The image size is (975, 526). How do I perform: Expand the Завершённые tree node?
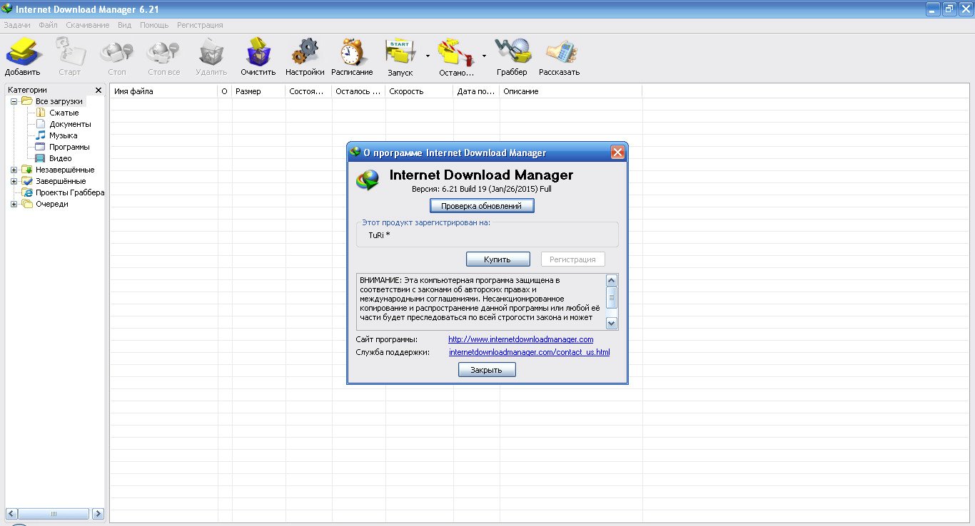pyautogui.click(x=14, y=181)
